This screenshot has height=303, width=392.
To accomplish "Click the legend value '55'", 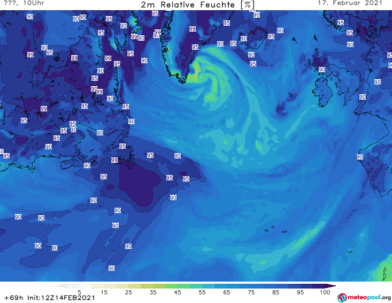I will pyautogui.click(x=202, y=292).
